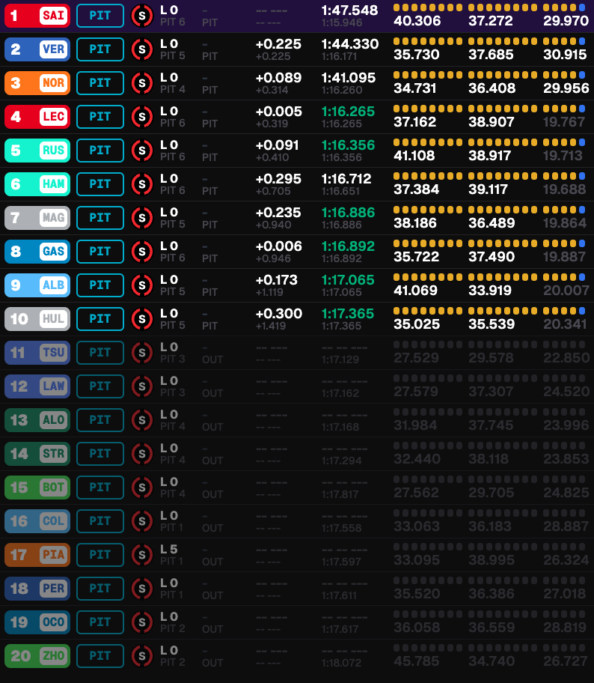Click the blue mini-sector dot in Norris's row
The image size is (594, 683).
coord(582,75)
